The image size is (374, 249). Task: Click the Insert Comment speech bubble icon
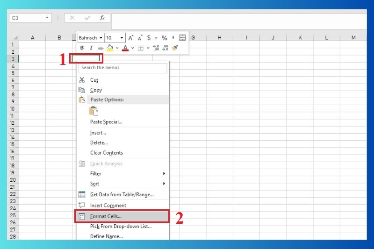click(x=82, y=205)
